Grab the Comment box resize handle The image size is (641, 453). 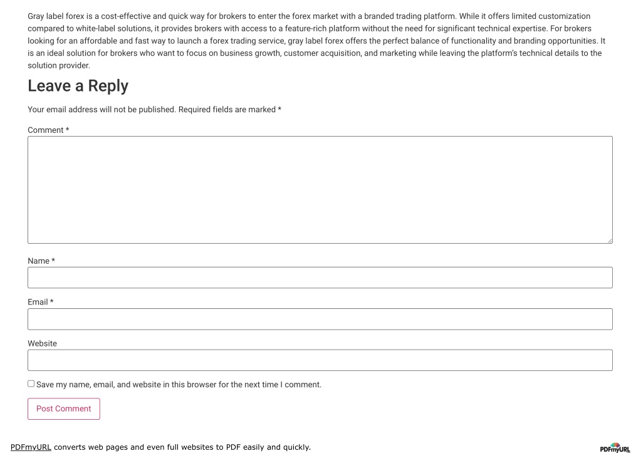610,241
